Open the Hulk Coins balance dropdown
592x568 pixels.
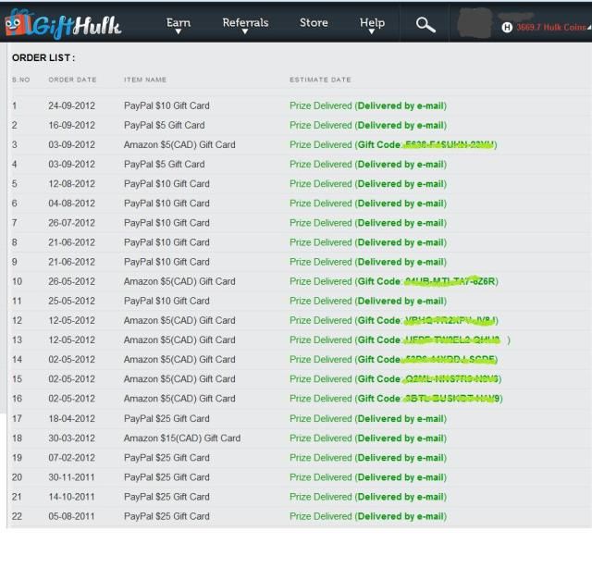point(550,28)
